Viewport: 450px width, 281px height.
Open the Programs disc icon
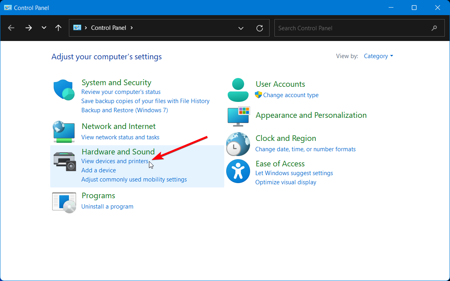click(64, 203)
